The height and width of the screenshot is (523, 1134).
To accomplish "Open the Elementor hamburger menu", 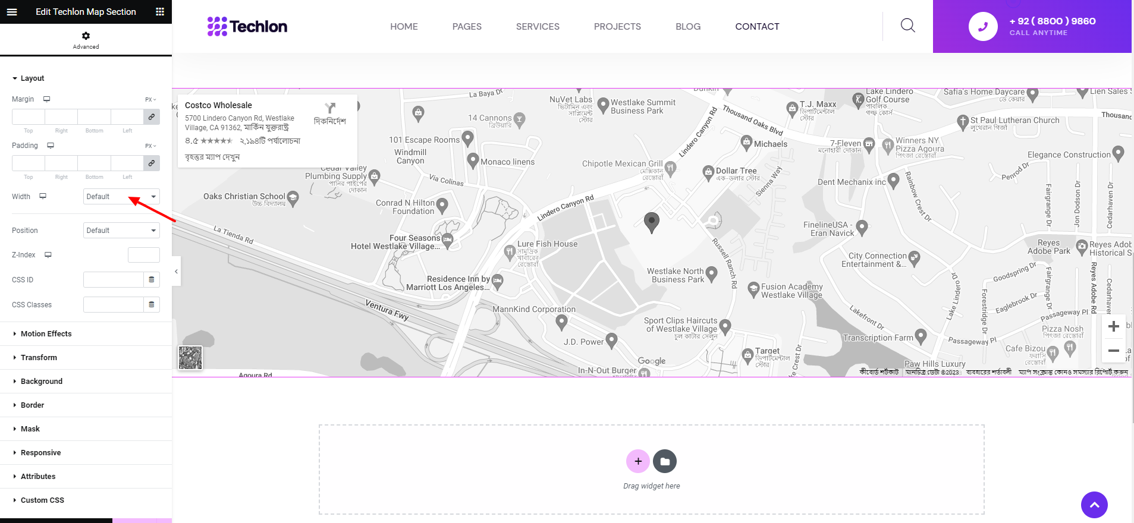I will (12, 12).
